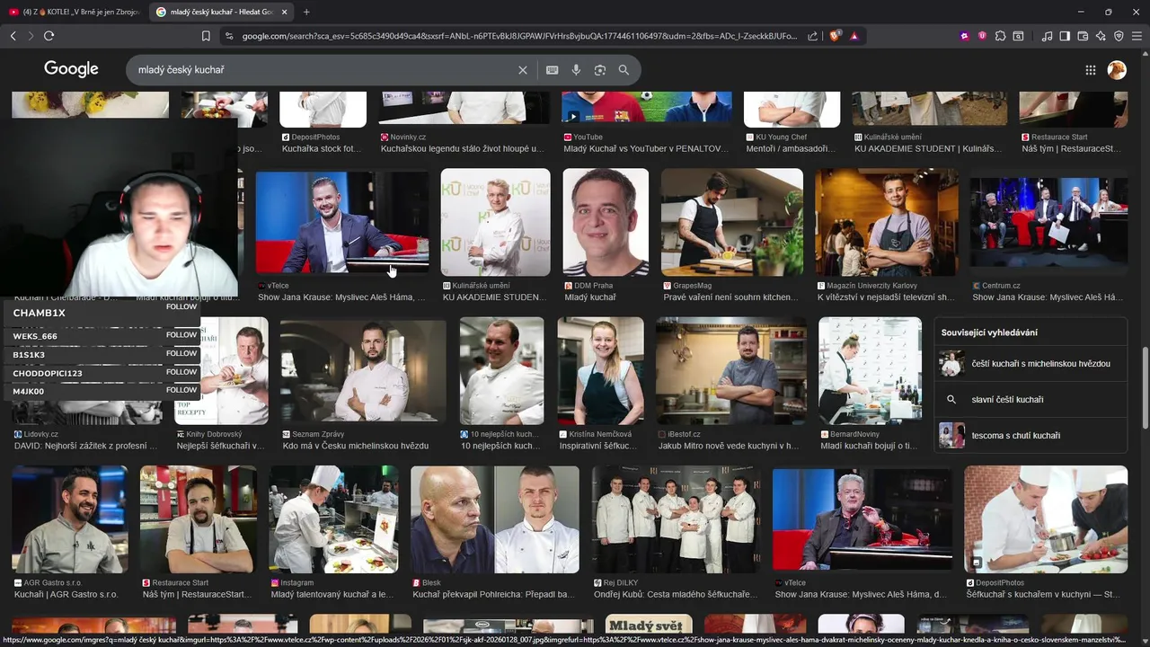
Task: Bookmark this page with the bookmark icon
Action: [x=206, y=36]
